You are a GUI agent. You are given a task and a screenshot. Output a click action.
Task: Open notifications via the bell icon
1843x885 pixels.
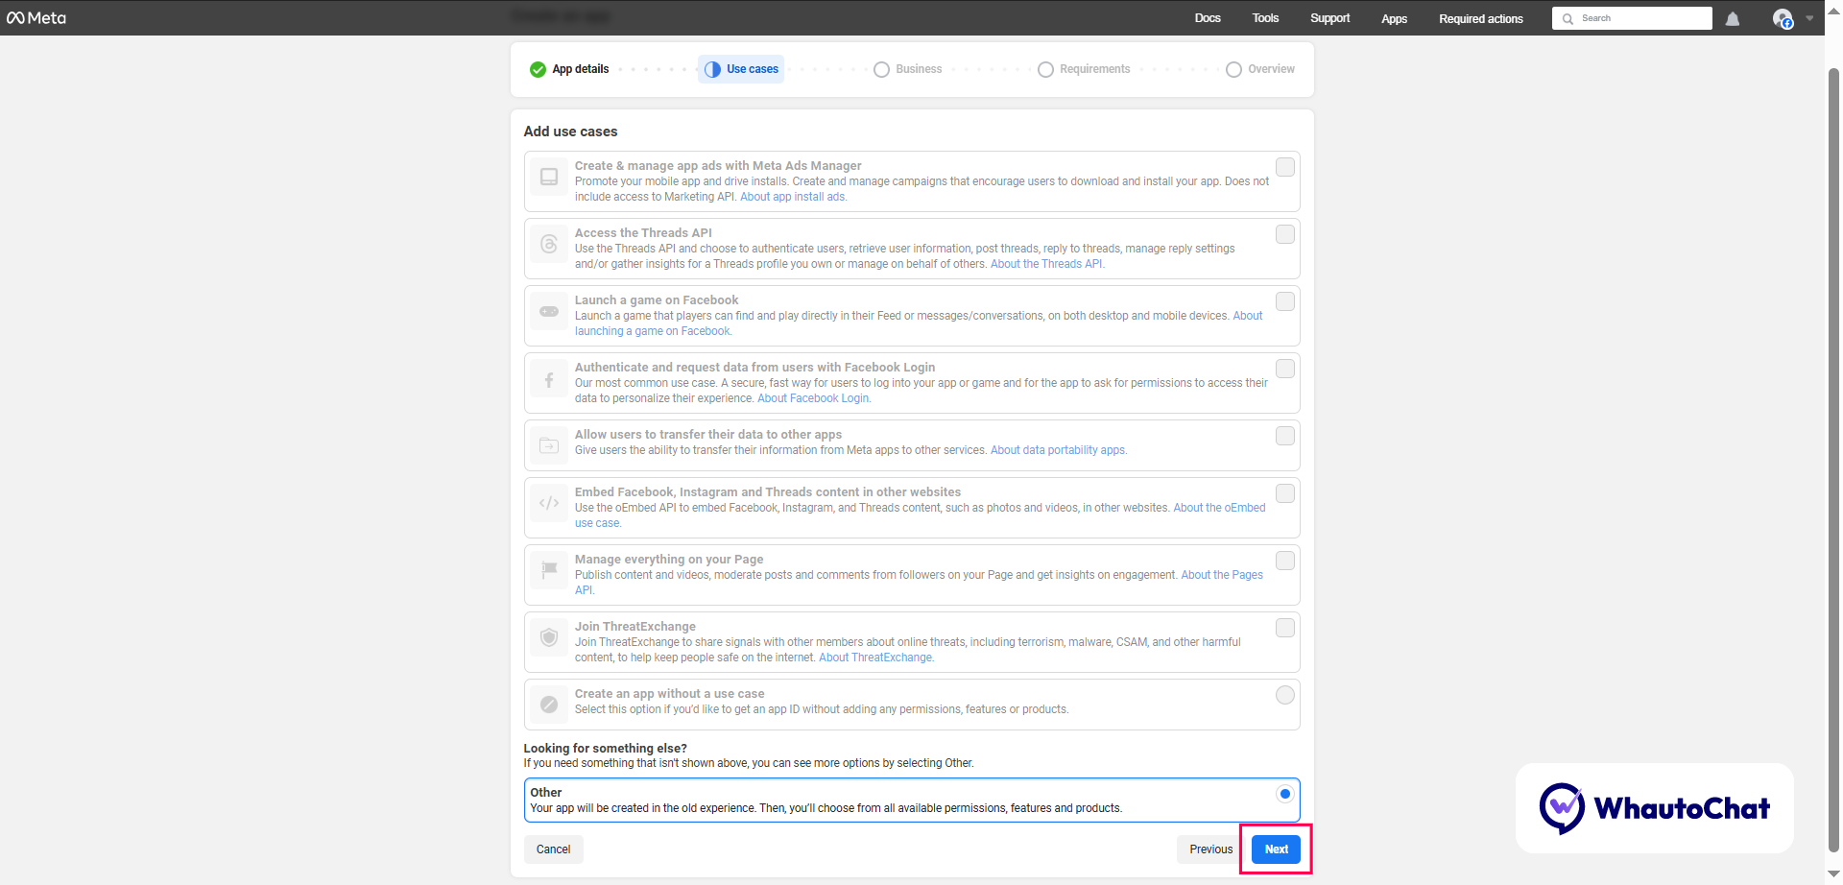(x=1734, y=18)
